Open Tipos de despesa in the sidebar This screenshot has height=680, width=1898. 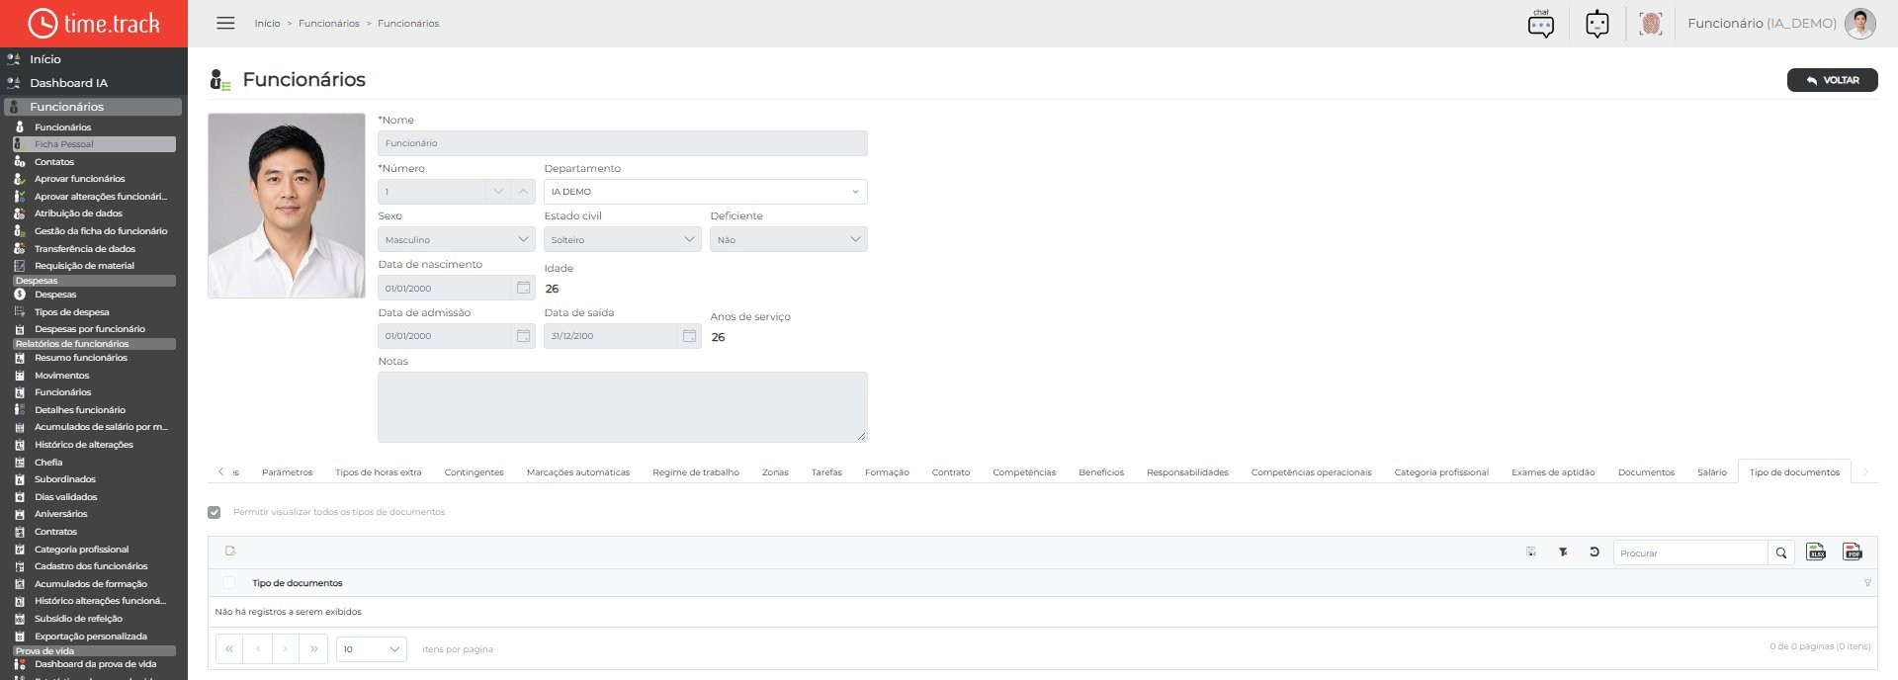pyautogui.click(x=71, y=312)
